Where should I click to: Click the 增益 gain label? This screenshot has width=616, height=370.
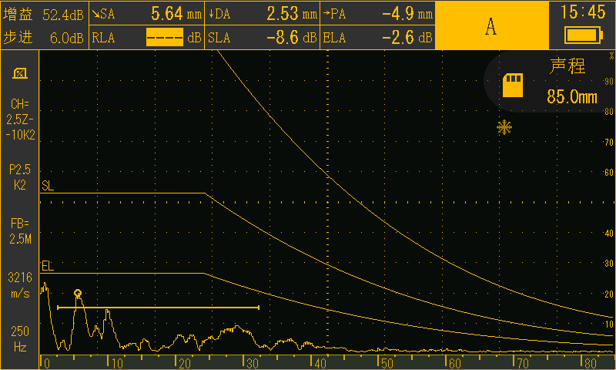[18, 15]
